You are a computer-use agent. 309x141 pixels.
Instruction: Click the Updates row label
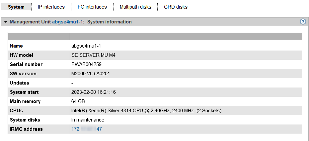(x=20, y=83)
